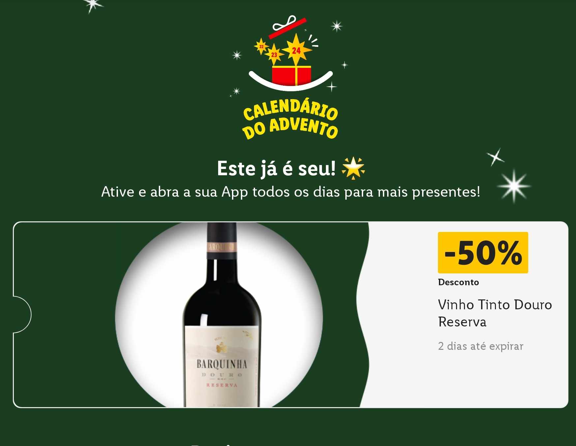Tap the glowing star emoji after the heading
Image resolution: width=576 pixels, height=446 pixels.
point(353,168)
